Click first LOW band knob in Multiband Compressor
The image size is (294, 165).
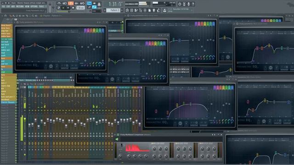coord(154,148)
